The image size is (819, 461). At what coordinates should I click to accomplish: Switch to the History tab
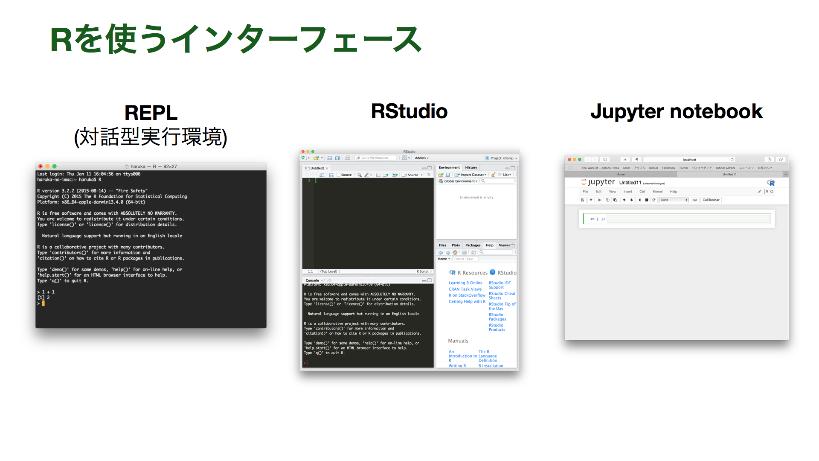tap(471, 168)
